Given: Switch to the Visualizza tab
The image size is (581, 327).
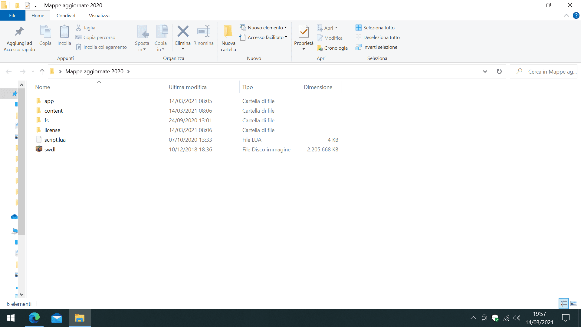Looking at the screenshot, I should pos(99,15).
